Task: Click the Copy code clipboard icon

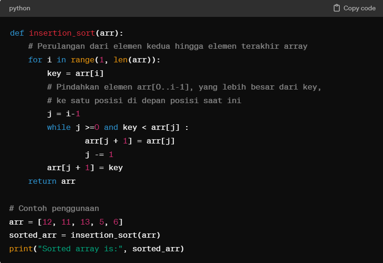Action: click(x=336, y=8)
